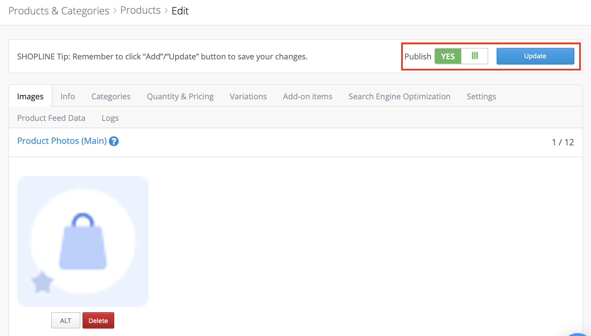591x336 pixels.
Task: Go to Quantity & Pricing tab
Action: [x=180, y=96]
